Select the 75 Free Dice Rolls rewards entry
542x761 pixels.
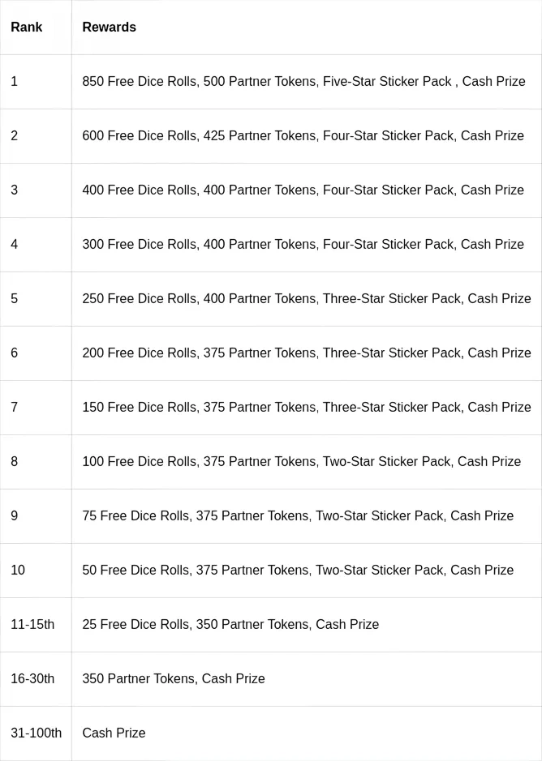(298, 516)
